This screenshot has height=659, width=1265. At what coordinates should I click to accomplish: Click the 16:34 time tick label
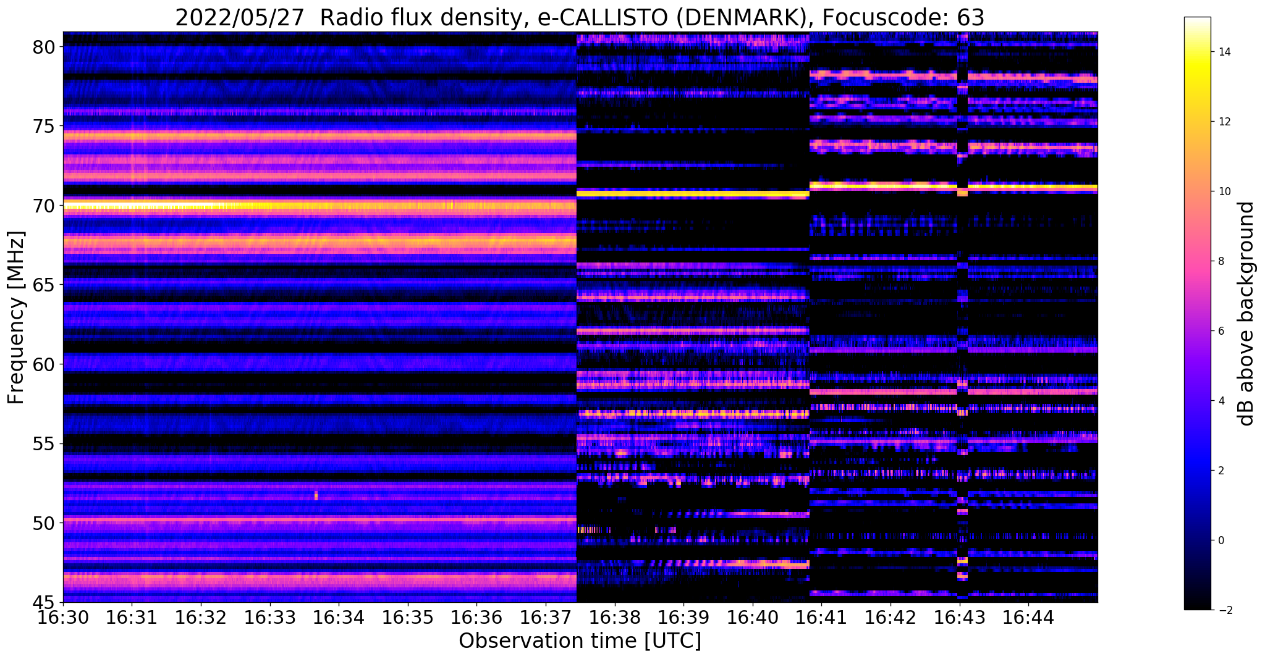(338, 617)
